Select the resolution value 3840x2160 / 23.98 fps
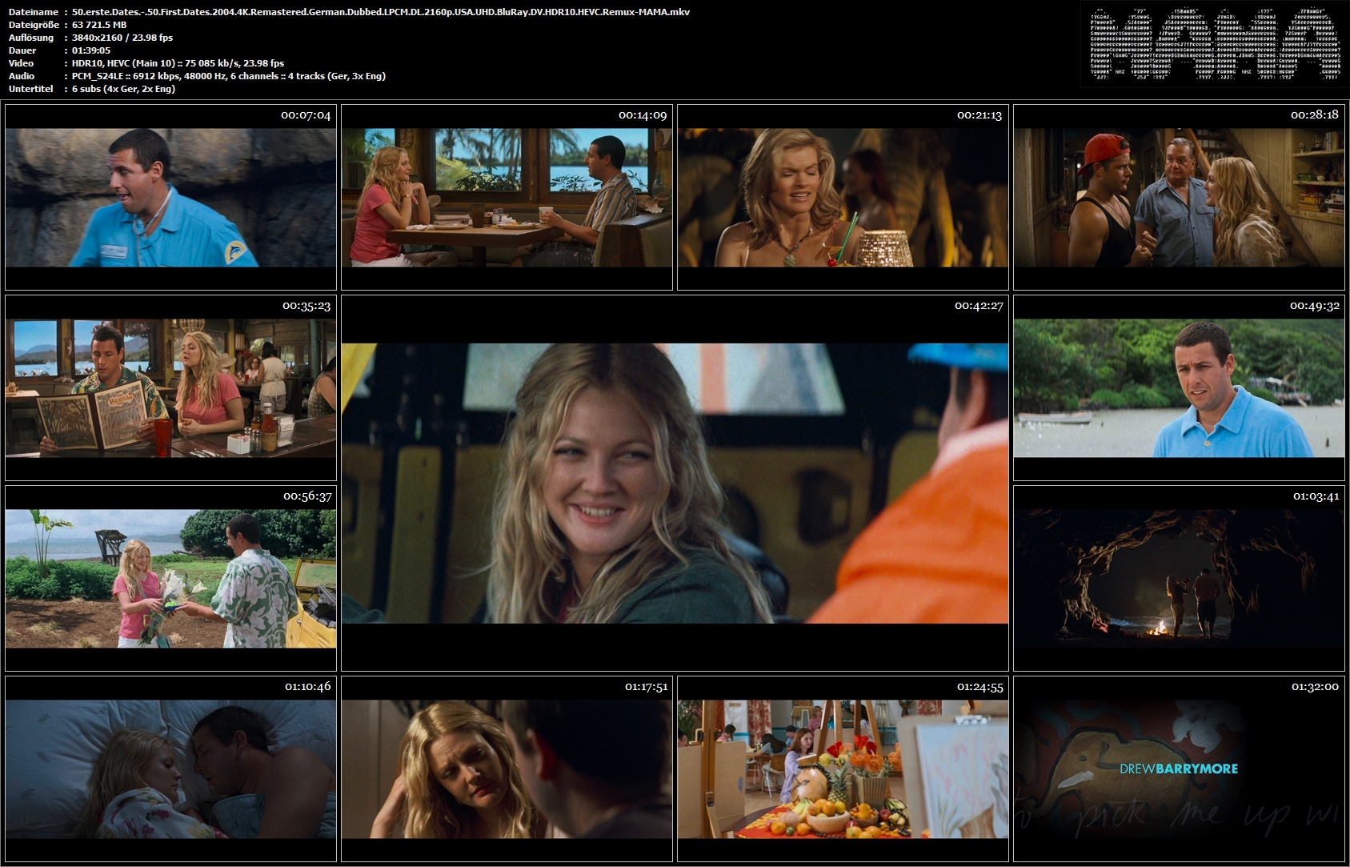Viewport: 1350px width, 867px height. click(122, 38)
